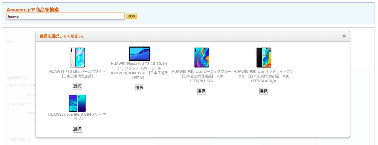Screen dimensions: 378x145
Task: Click the HUAWEI MediaPad T5 10 title text
Action: [x=140, y=70]
